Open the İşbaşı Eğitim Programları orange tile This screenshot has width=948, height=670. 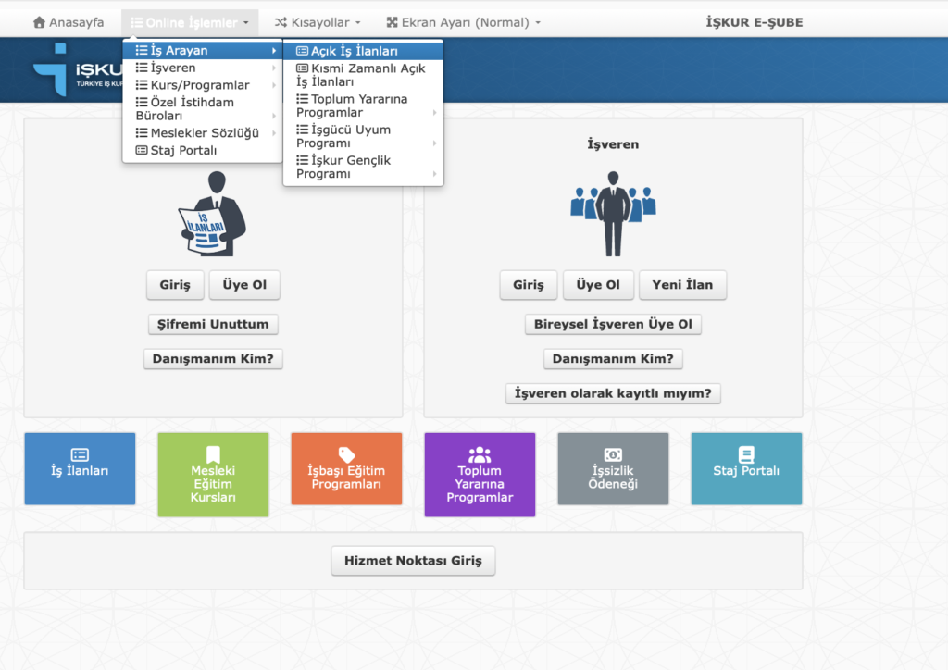click(346, 468)
